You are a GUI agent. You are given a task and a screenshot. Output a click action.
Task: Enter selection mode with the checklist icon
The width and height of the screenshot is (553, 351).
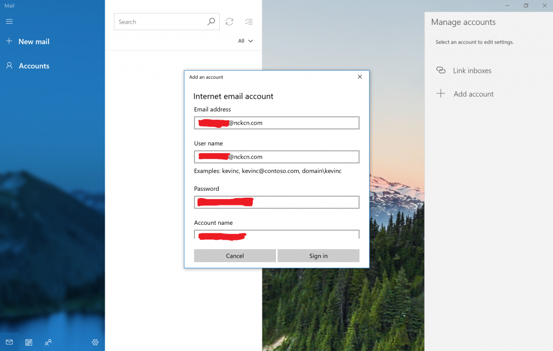[x=248, y=22]
